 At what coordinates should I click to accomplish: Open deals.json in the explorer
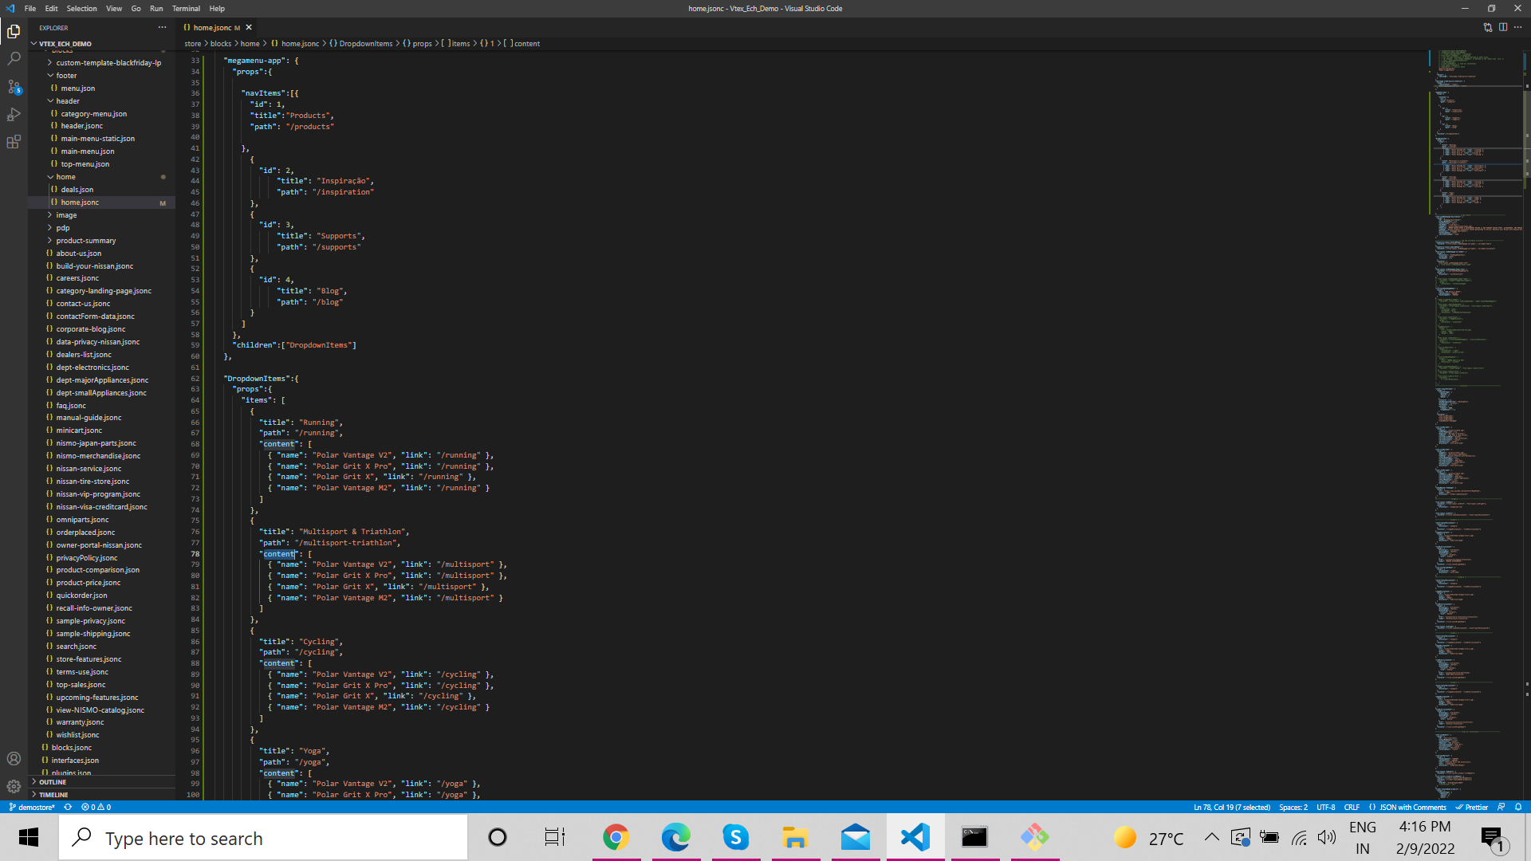point(77,190)
